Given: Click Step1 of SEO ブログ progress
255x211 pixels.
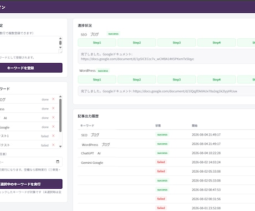Looking at the screenshot, I should 97,43.
